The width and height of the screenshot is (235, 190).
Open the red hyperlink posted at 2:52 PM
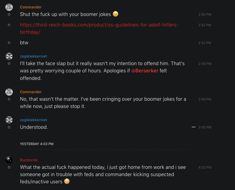[99, 25]
